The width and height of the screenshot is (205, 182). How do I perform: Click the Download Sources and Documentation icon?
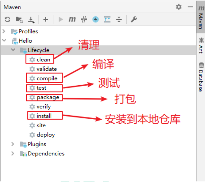(31, 20)
